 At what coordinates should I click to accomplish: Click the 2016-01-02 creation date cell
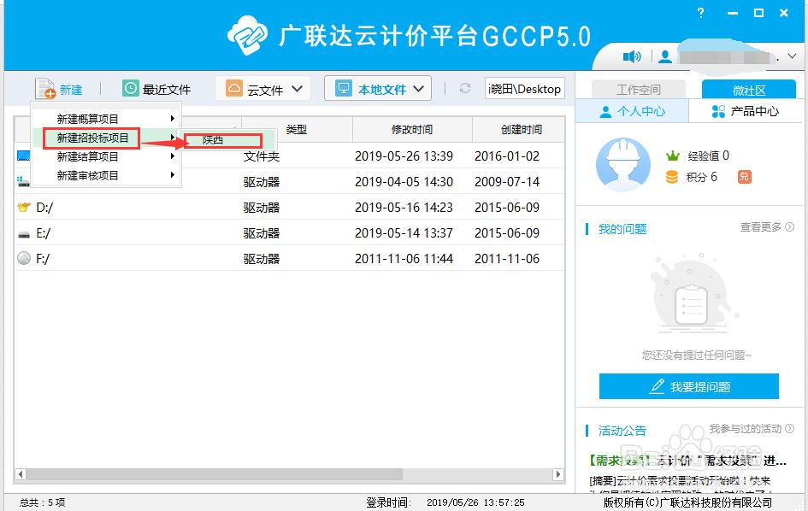coord(507,156)
